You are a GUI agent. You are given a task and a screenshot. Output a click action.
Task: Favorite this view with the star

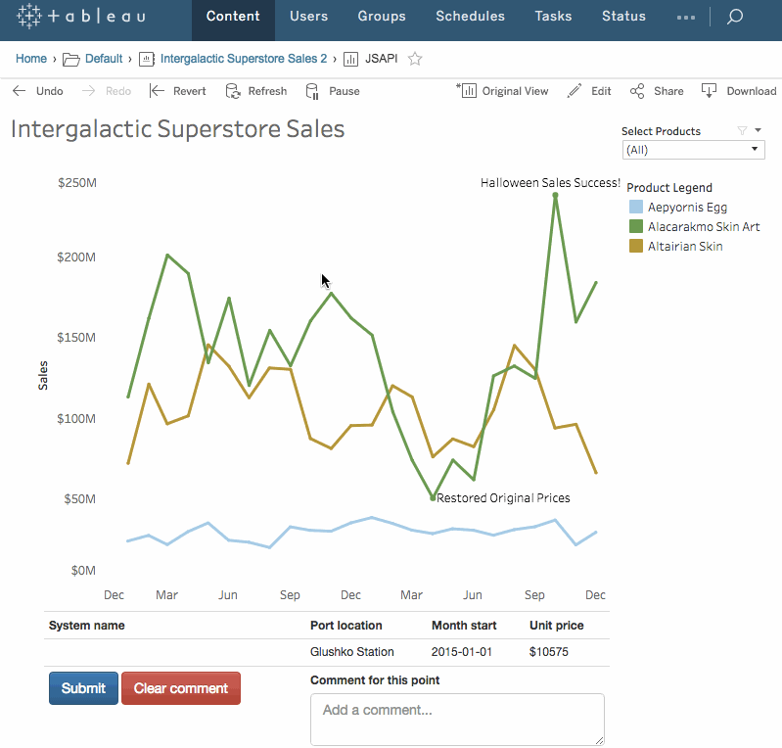click(x=415, y=59)
